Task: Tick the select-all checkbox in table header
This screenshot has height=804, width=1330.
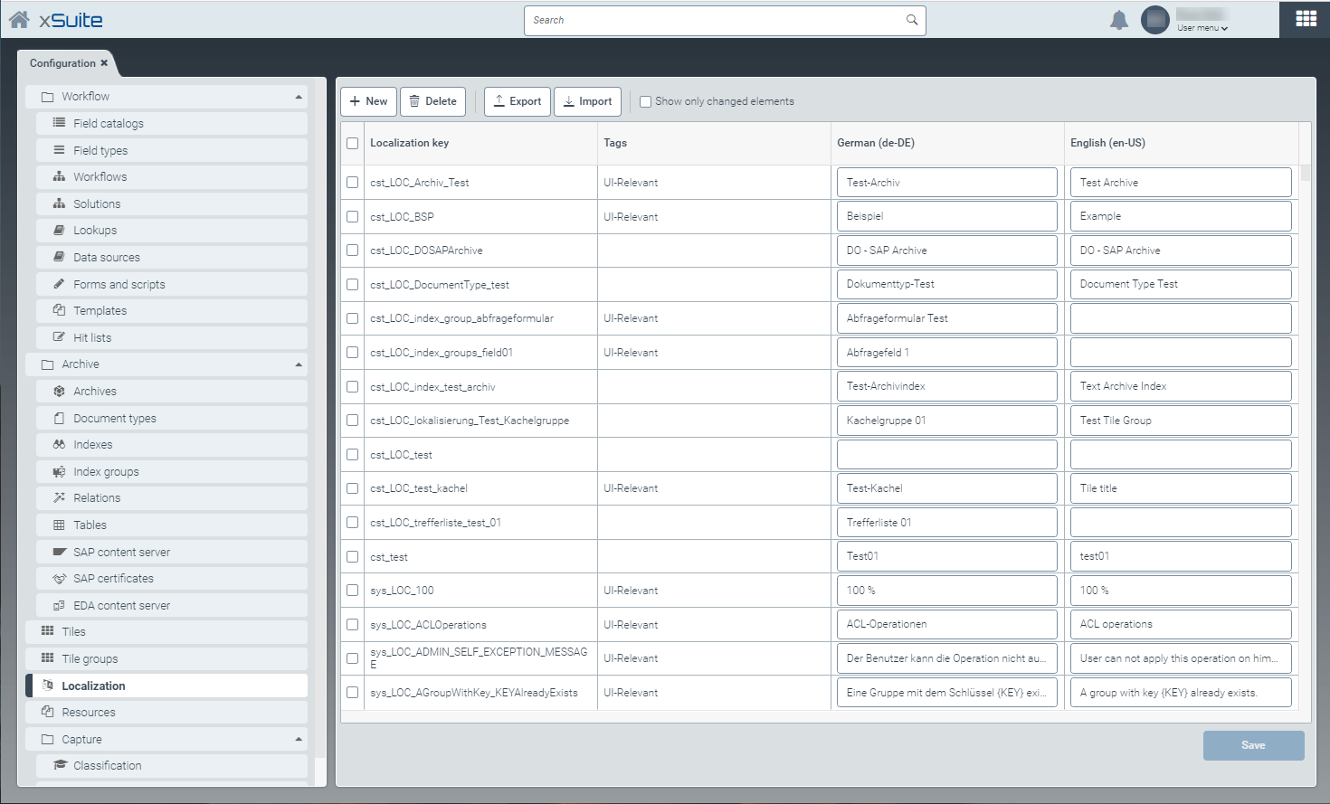Action: coord(353,144)
